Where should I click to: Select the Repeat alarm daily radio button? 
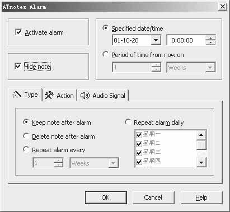click(x=128, y=123)
